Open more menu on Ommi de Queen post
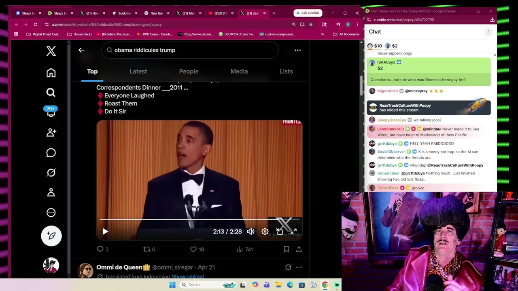 coord(299,267)
